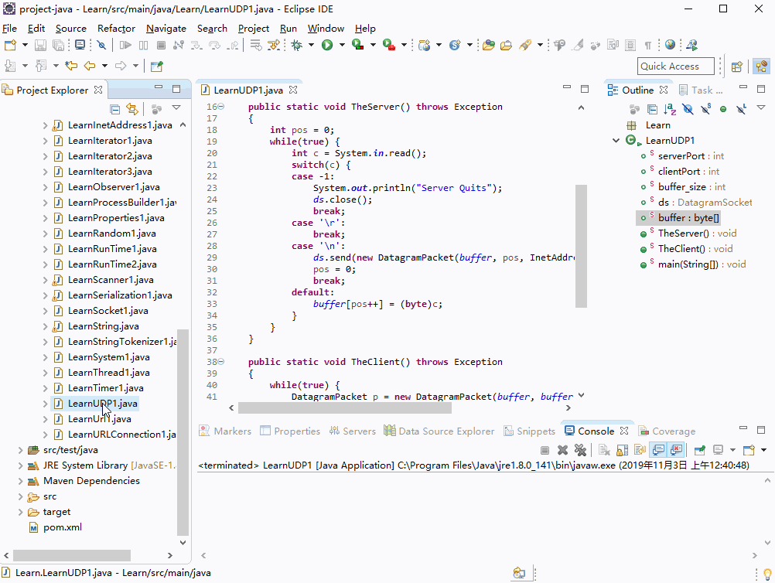Click the Java EE perspective icon

tap(762, 66)
